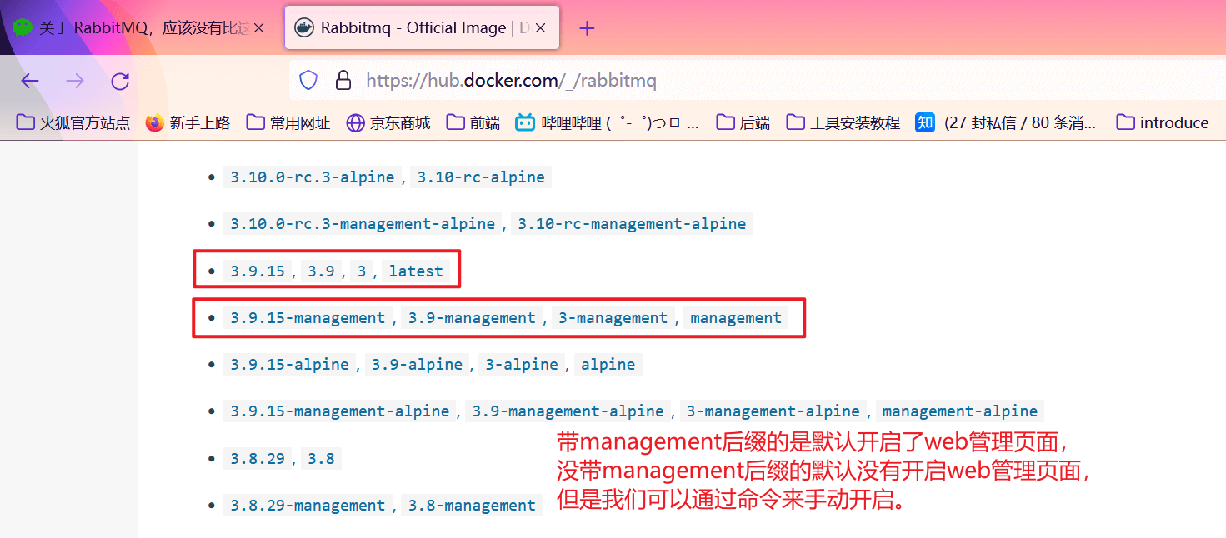This screenshot has width=1226, height=538.
Task: Close the 关于 RabbitMQ tab
Action: tap(258, 28)
